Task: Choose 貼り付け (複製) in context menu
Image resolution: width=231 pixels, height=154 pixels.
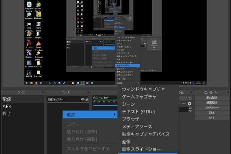Action: [82, 139]
